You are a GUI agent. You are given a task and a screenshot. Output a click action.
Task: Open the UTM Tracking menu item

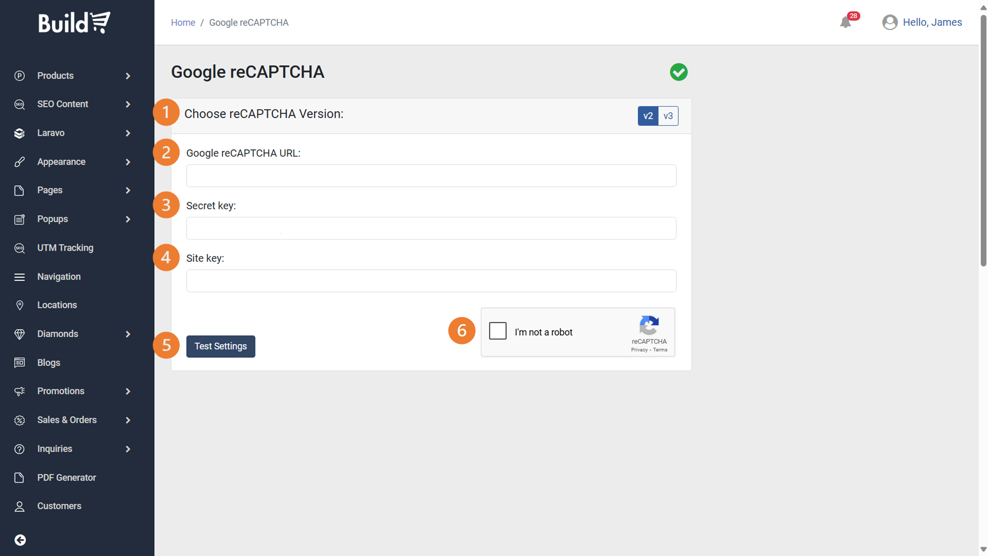65,248
